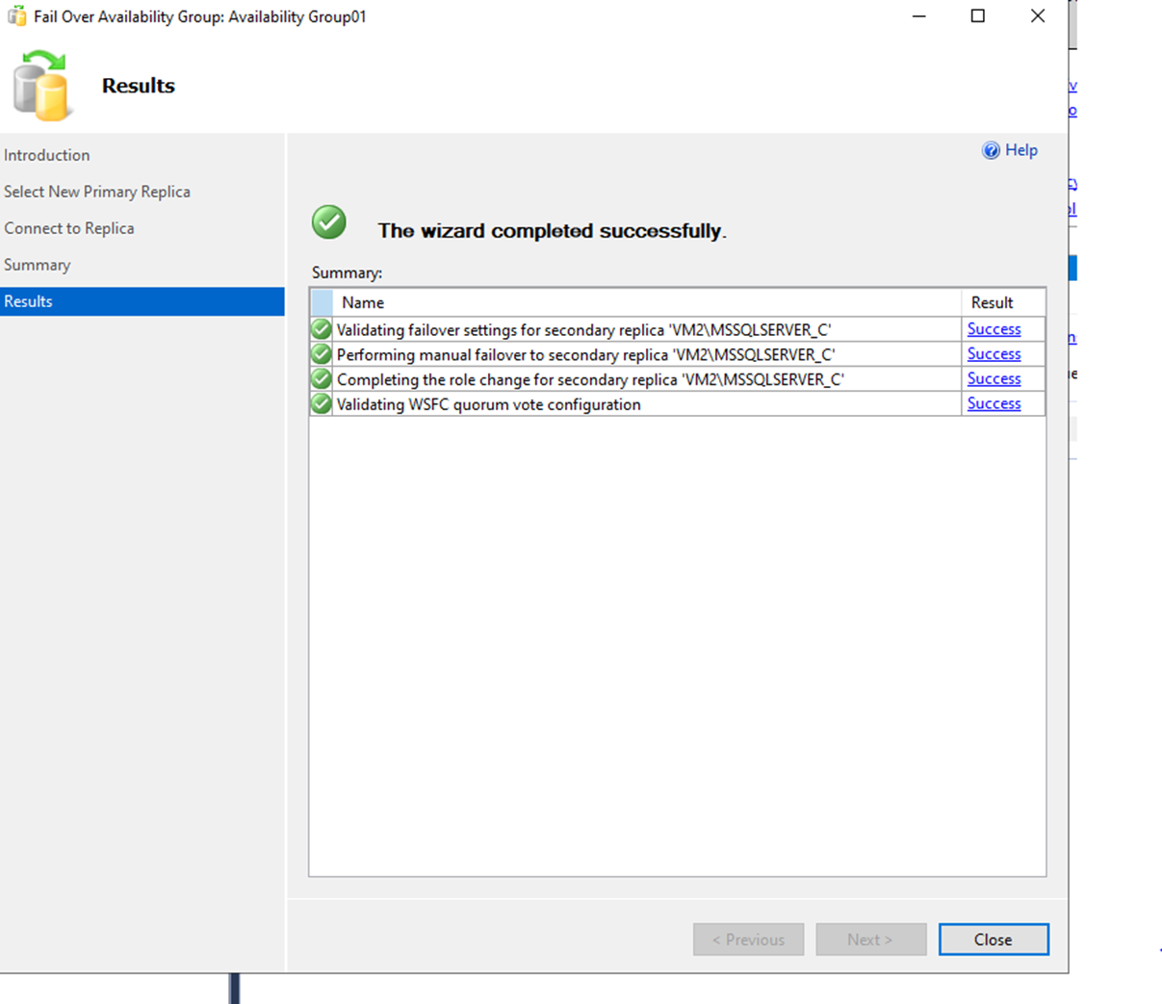Open the Help link text
The image size is (1162, 1004).
pos(1021,150)
